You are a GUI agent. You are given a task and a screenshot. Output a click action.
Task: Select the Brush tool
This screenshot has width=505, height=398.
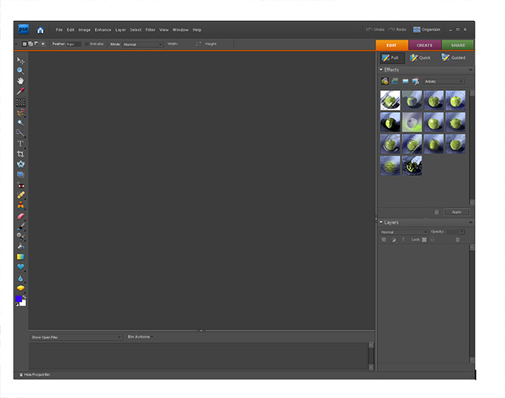[x=20, y=226]
